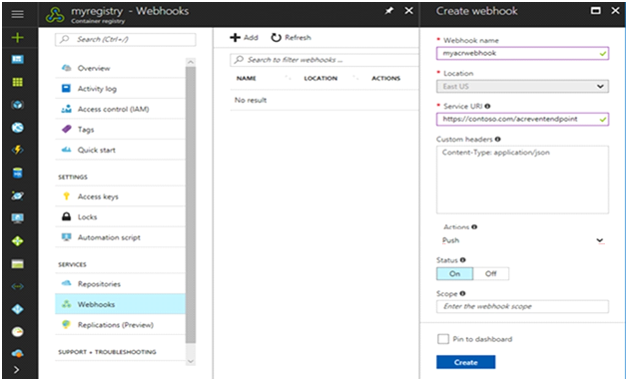The height and width of the screenshot is (381, 628).
Task: Expand the left sidebar with the chevron arrow
Action: click(x=16, y=369)
